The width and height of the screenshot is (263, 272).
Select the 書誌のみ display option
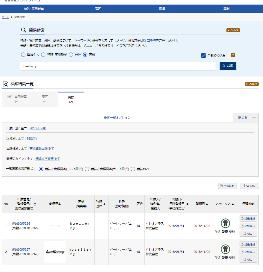pyautogui.click(x=133, y=169)
